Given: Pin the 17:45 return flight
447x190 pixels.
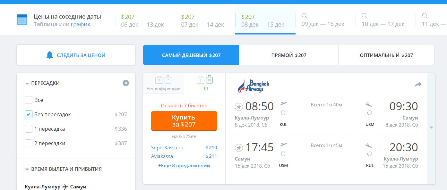Looking at the screenshot, I should pyautogui.click(x=239, y=148).
